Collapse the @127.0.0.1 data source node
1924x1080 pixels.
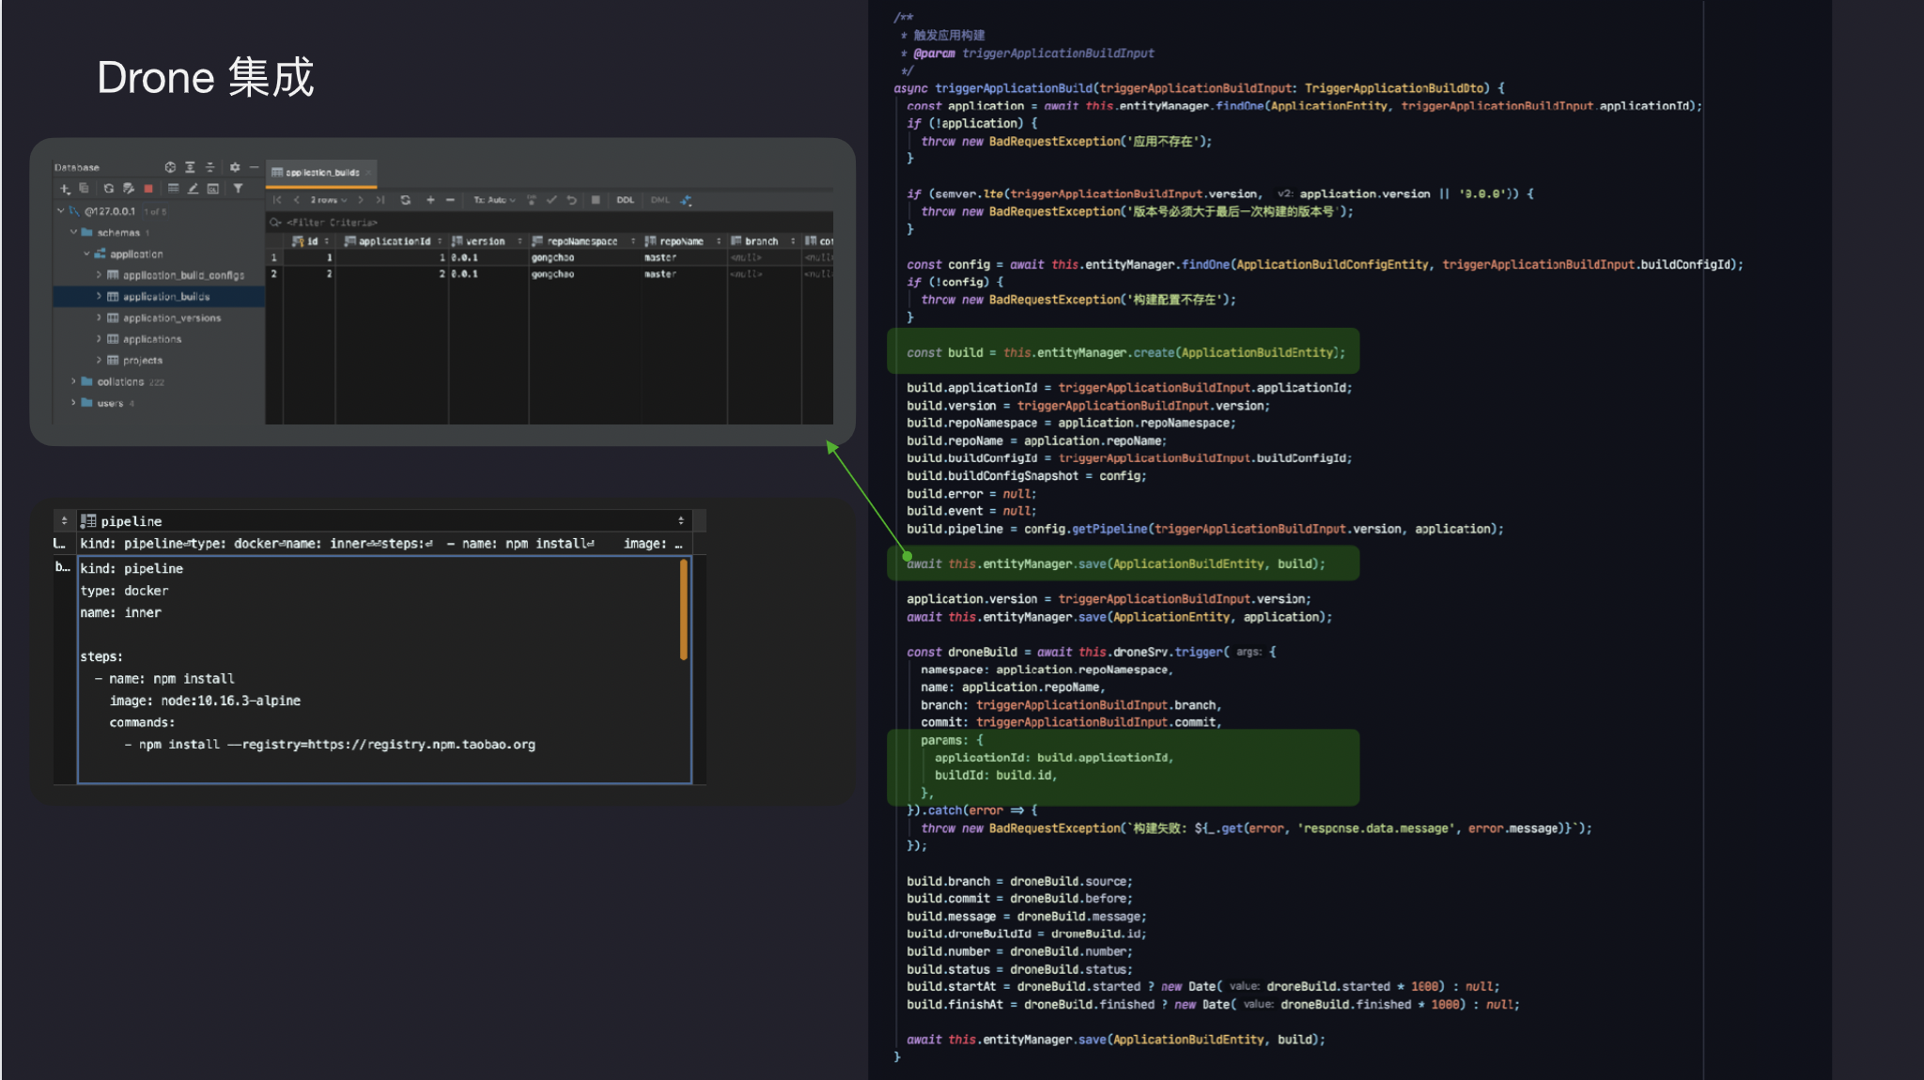pyautogui.click(x=61, y=211)
